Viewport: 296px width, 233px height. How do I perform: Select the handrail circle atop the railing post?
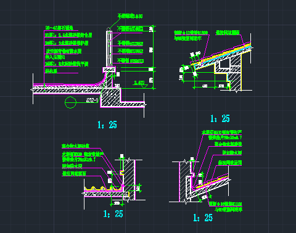[109, 28]
